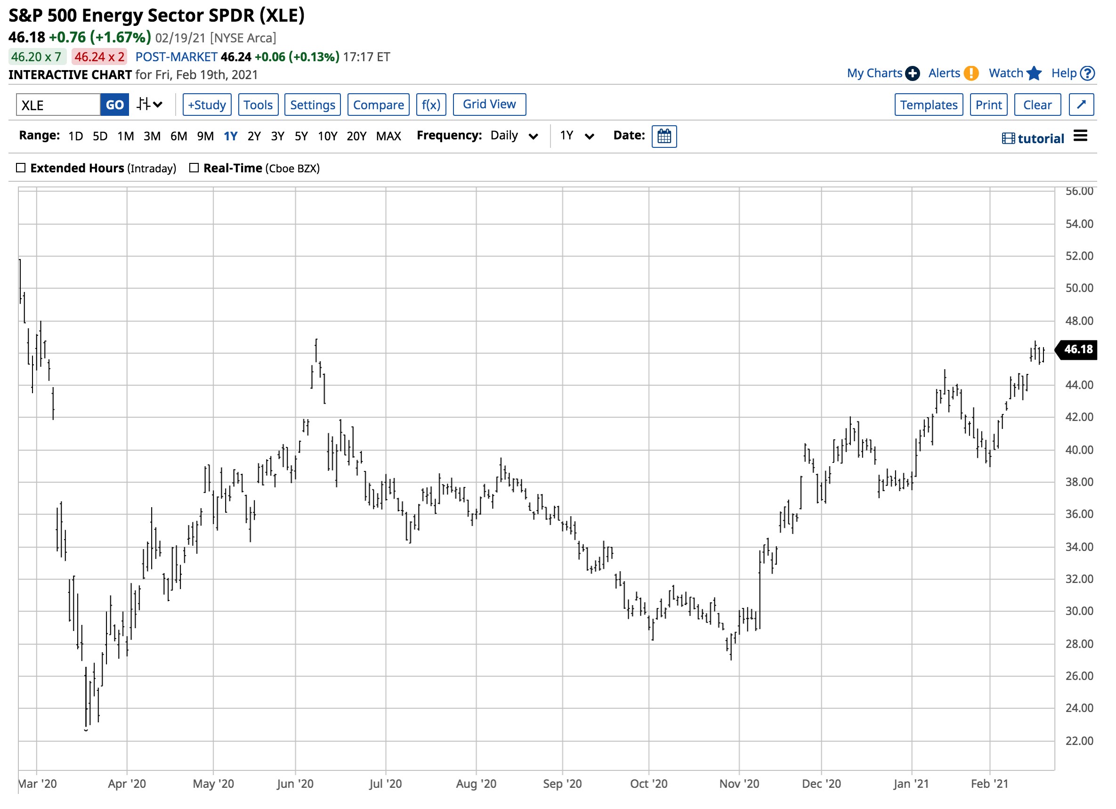
Task: Click the Help link
Action: click(1064, 73)
